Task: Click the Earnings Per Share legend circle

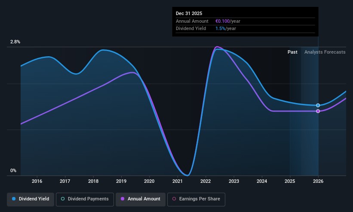Action: pyautogui.click(x=174, y=199)
